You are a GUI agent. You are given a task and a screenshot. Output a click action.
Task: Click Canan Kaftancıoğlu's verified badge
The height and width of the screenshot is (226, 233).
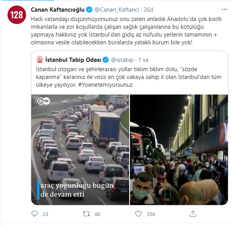(x=89, y=10)
